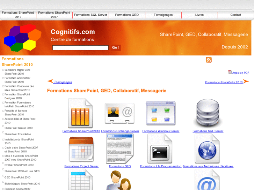
Task: Open the Windows Server folder window icon
Action: [x=161, y=113]
